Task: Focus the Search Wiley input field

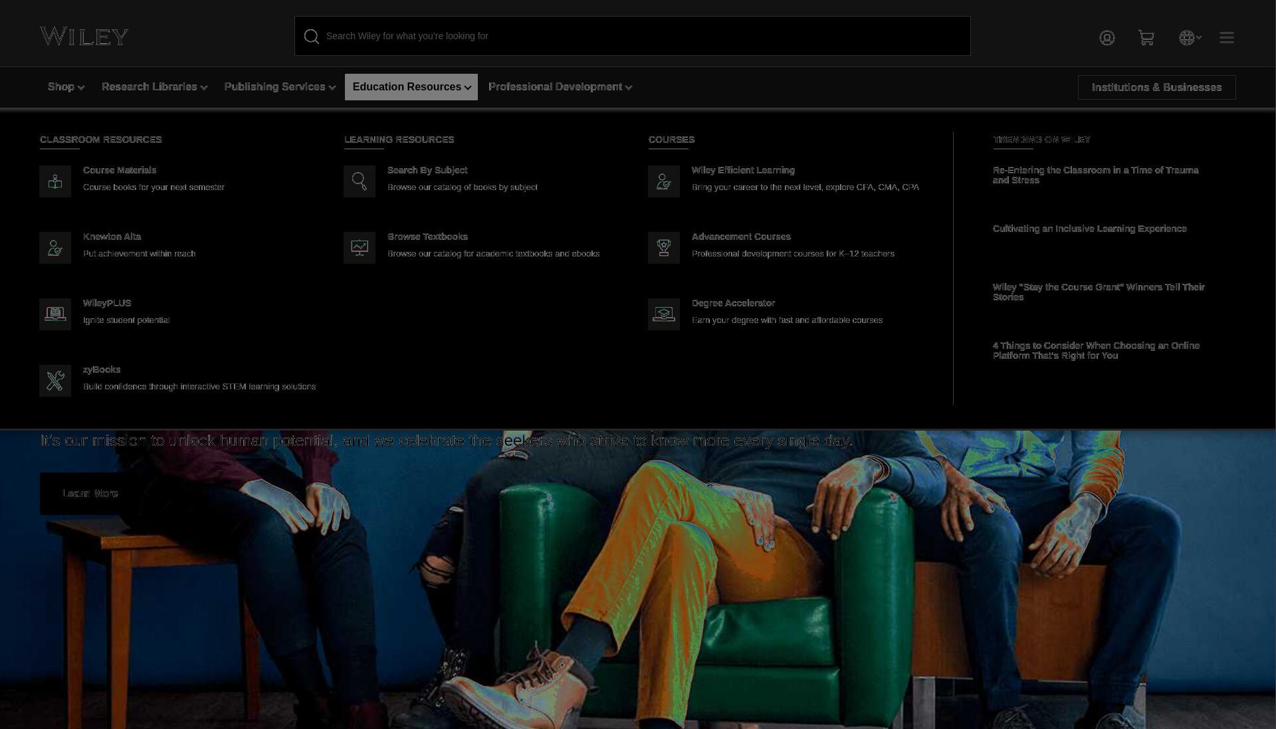Action: [x=633, y=36]
